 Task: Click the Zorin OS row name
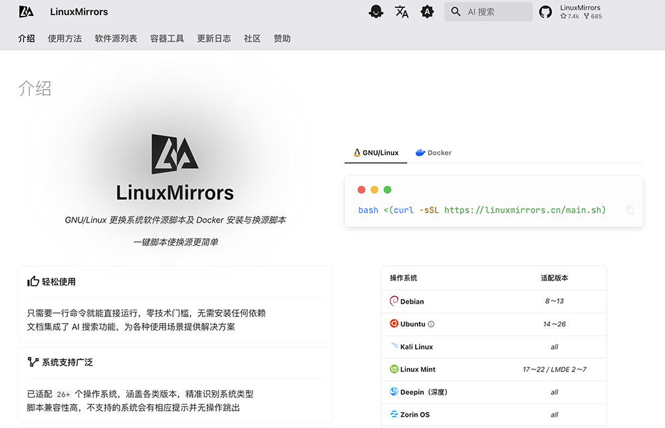[x=415, y=415]
